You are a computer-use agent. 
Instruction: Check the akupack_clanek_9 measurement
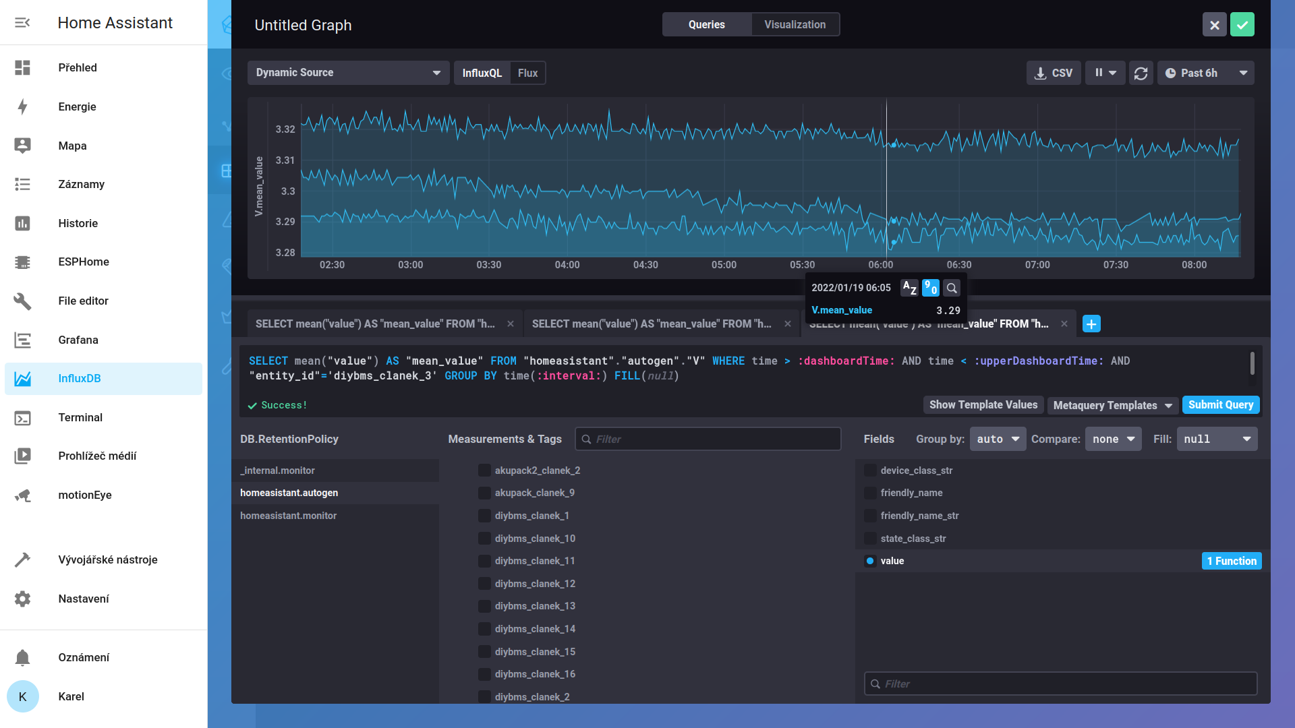(x=484, y=493)
